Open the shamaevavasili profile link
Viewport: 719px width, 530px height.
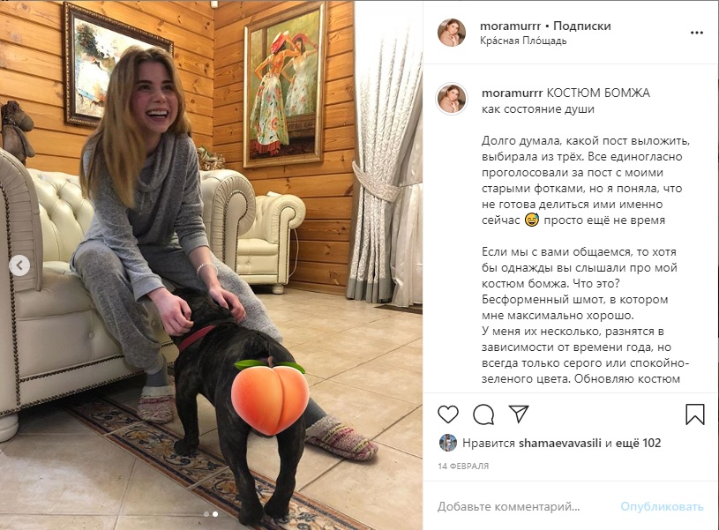pos(560,443)
